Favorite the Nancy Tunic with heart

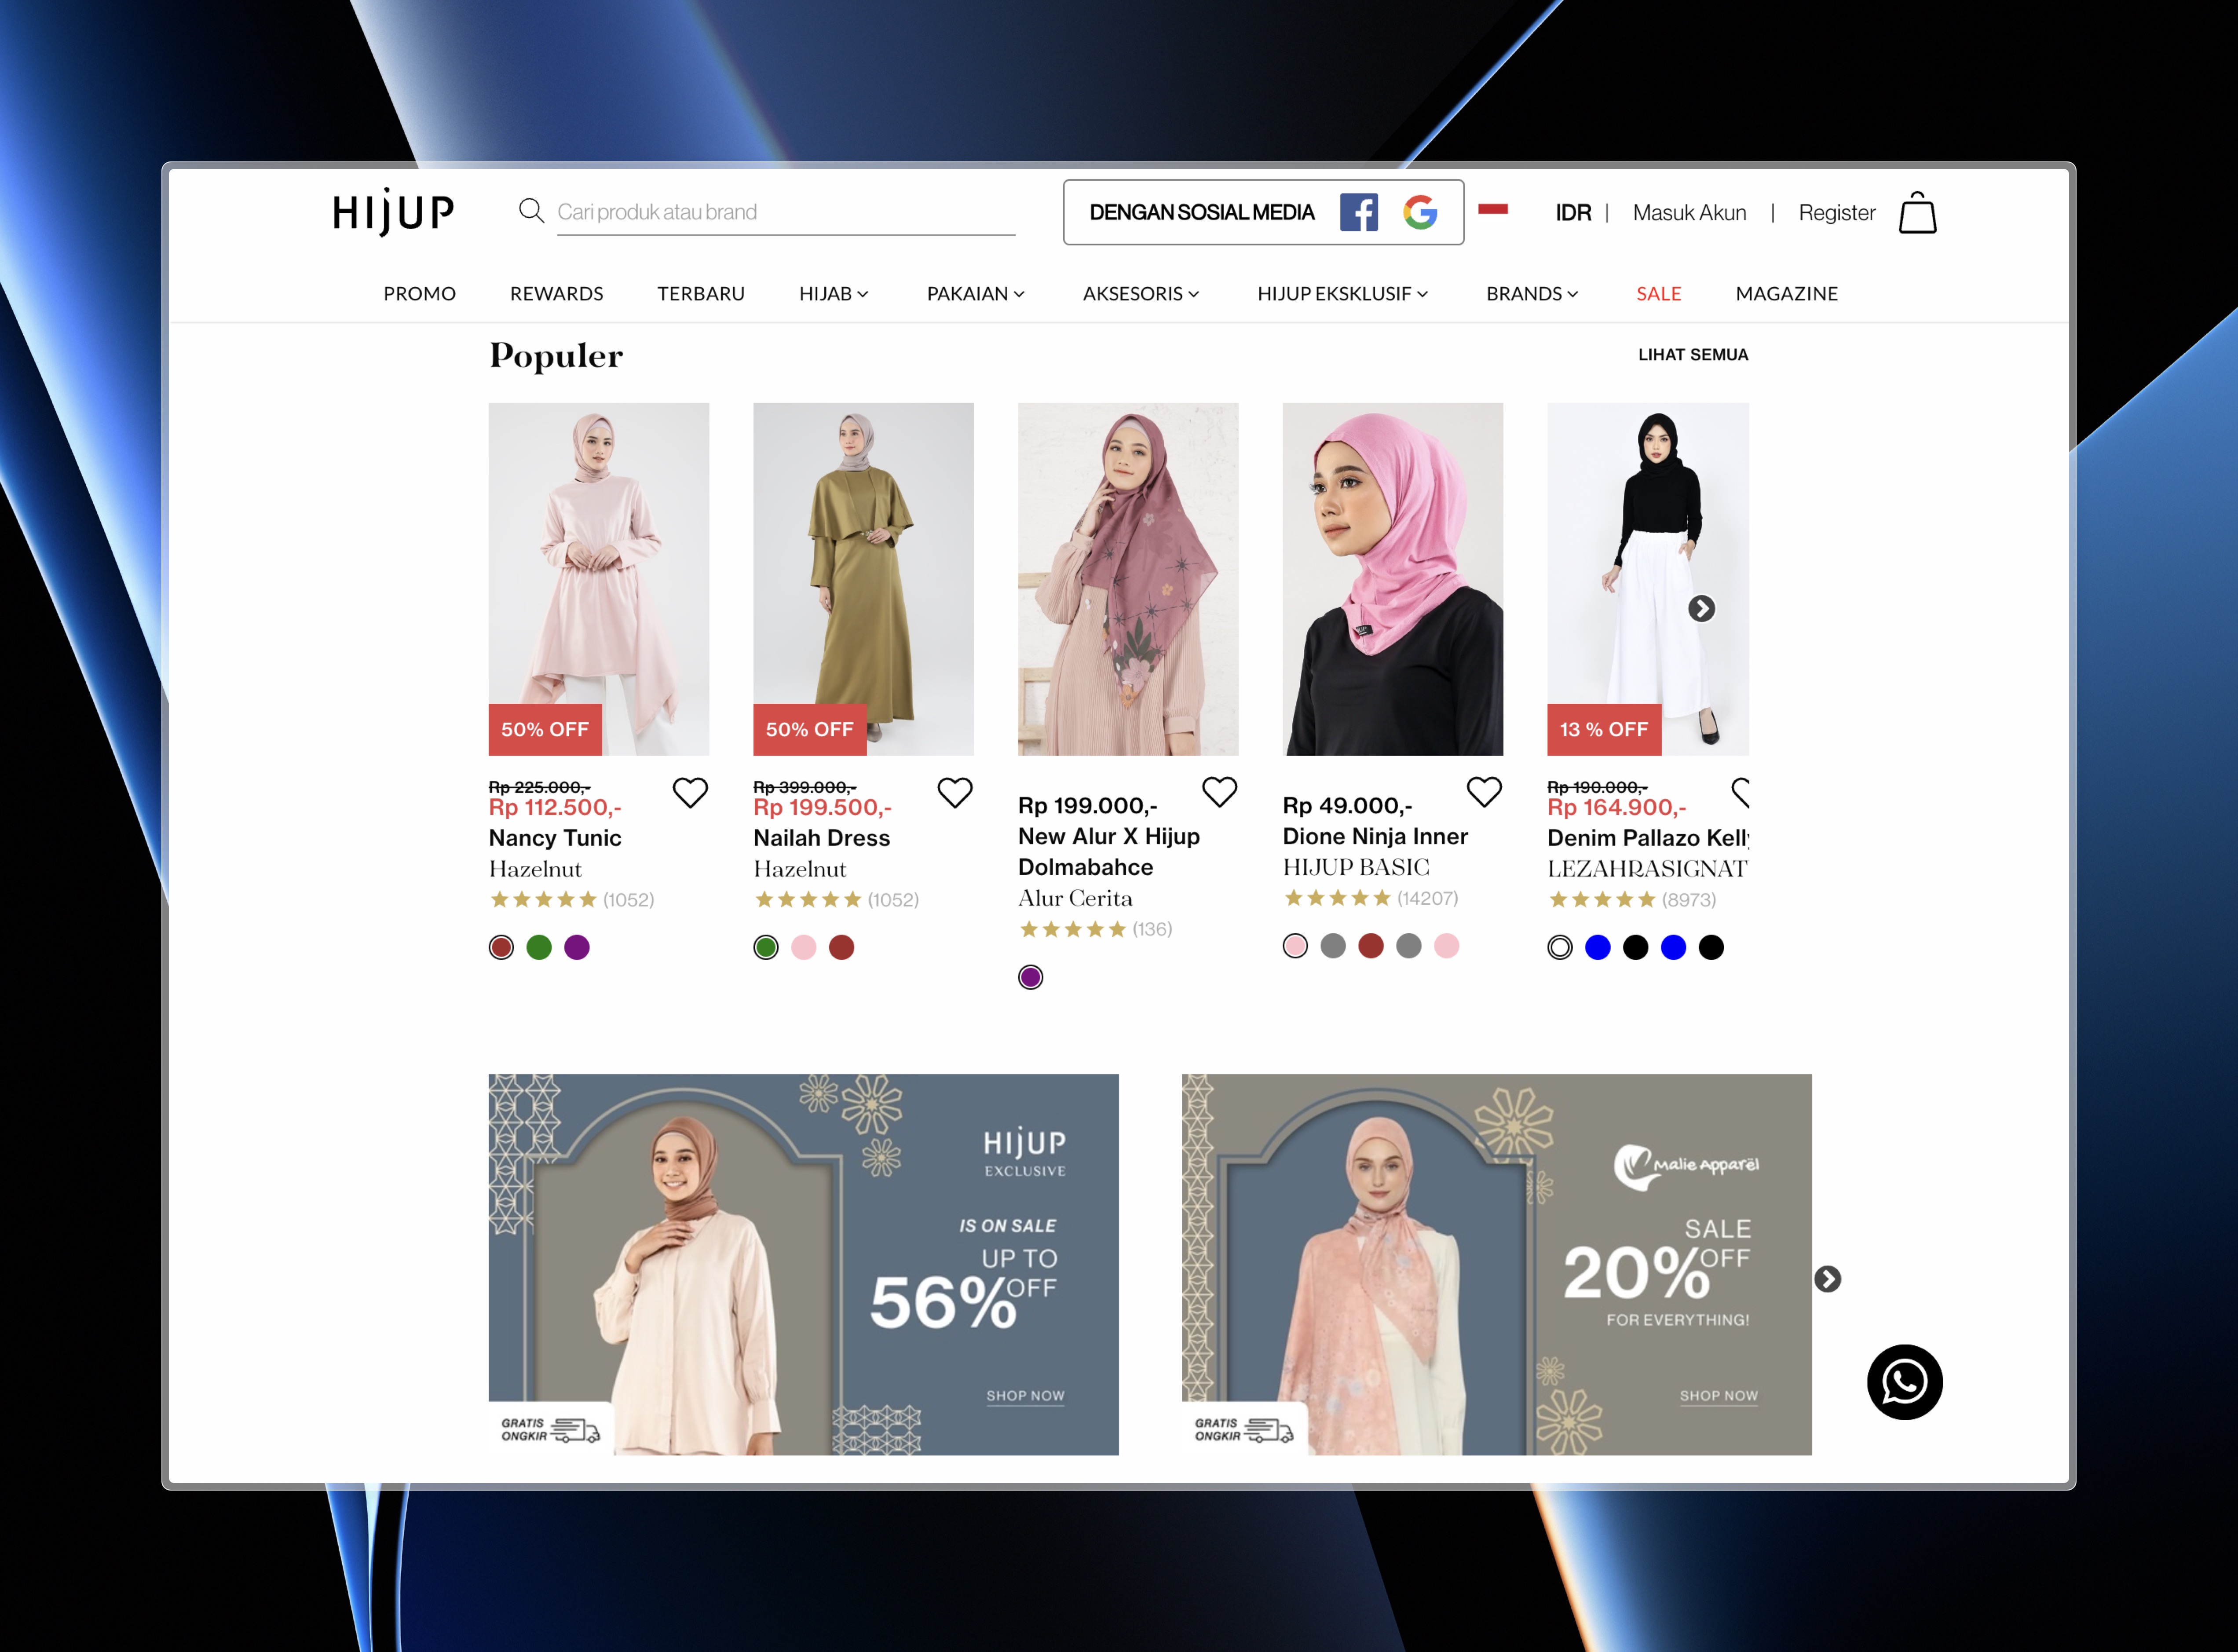pyautogui.click(x=690, y=793)
